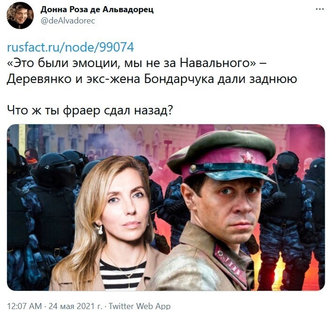This screenshot has width=331, height=310.
Task: Click the red star badge on cap
Action: pyautogui.click(x=247, y=158)
